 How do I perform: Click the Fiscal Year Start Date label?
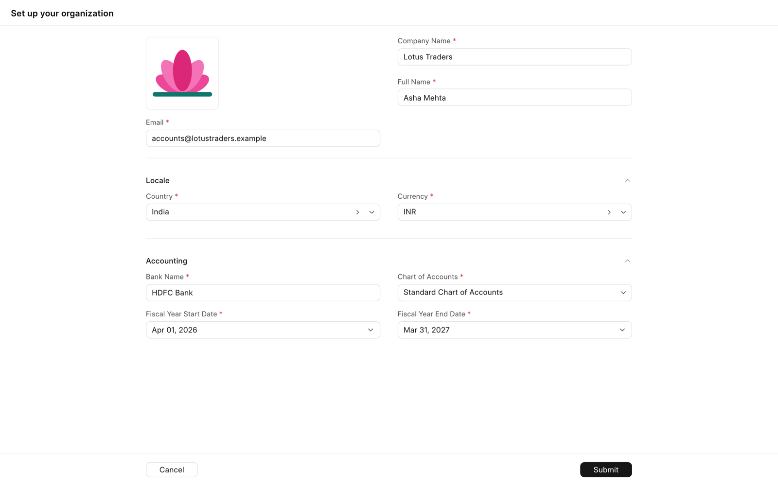[181, 314]
